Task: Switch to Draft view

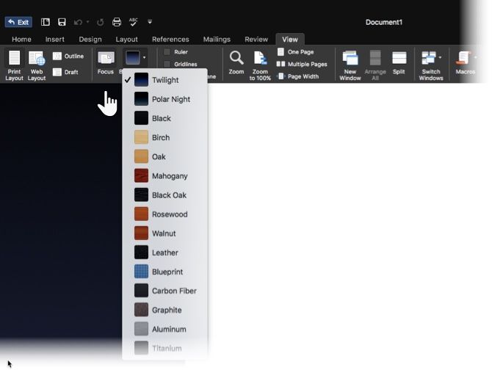Action: [65, 72]
